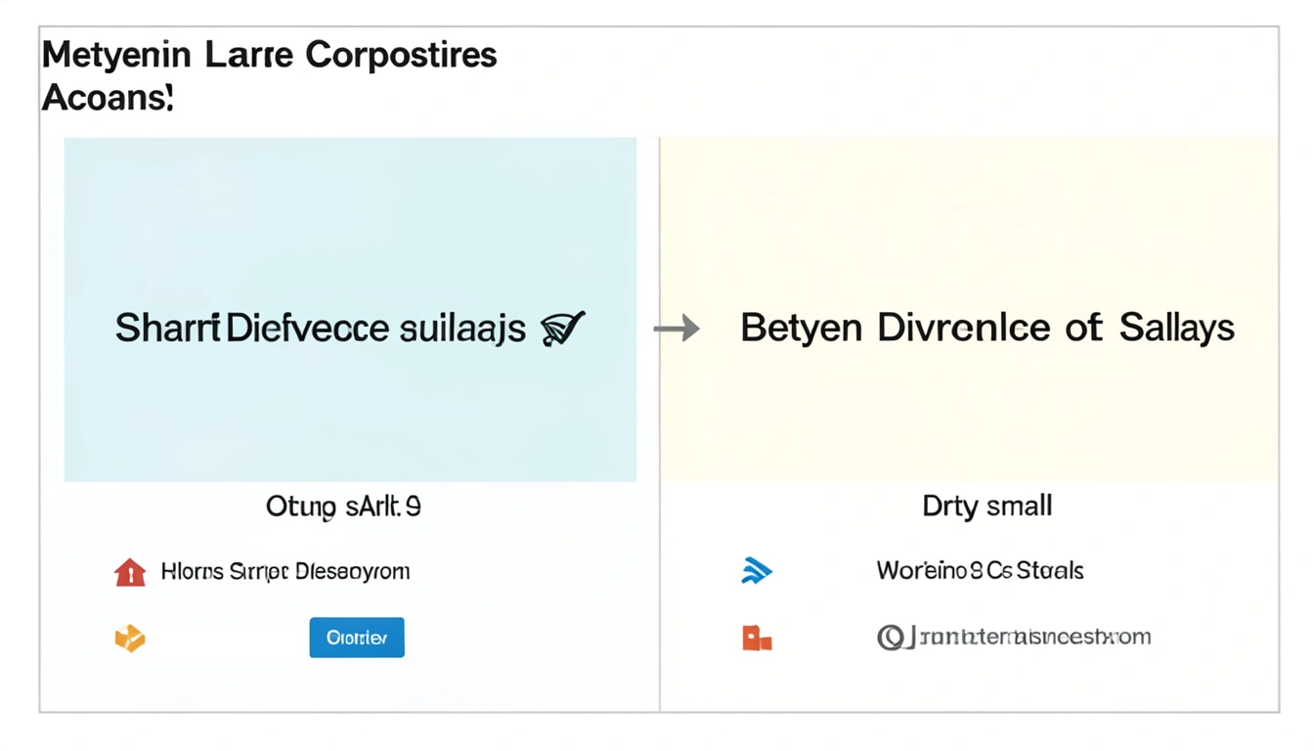This screenshot has width=1314, height=751.
Task: Click the checkmark icon in blue panel
Action: [x=563, y=328]
